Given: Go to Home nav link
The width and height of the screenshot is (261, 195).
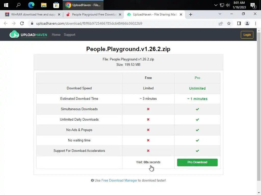Looking at the screenshot, I should (x=56, y=35).
